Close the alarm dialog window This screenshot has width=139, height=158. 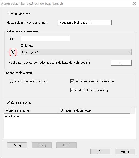[x=134, y=4]
